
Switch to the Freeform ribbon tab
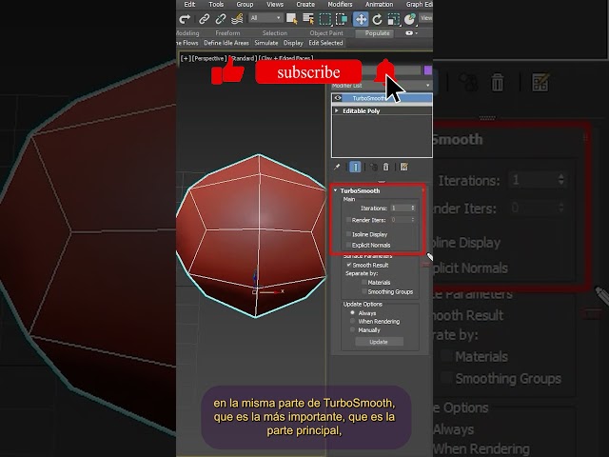pyautogui.click(x=227, y=33)
